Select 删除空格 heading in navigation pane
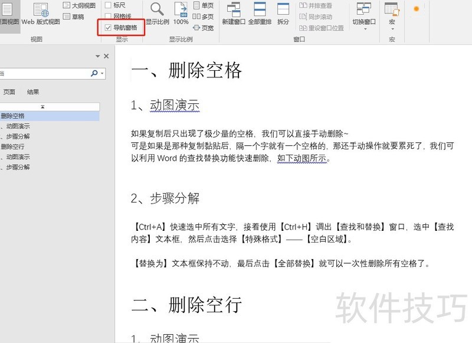The height and width of the screenshot is (343, 472). 50,116
